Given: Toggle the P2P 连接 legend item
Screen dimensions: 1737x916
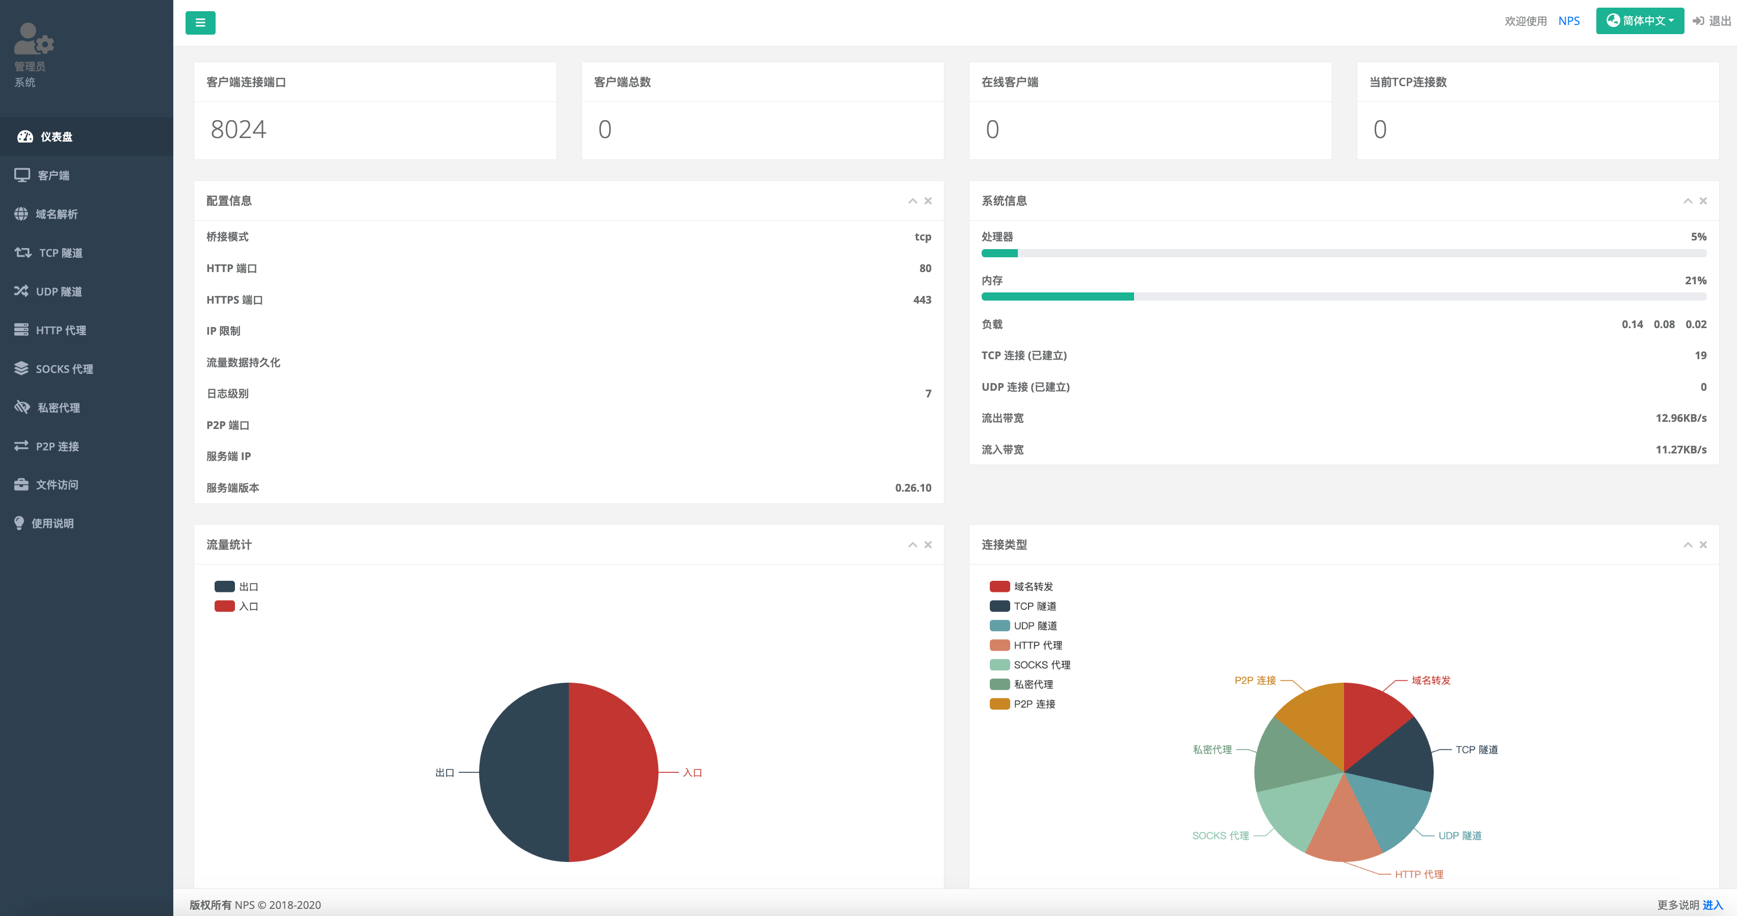Looking at the screenshot, I should 1023,704.
